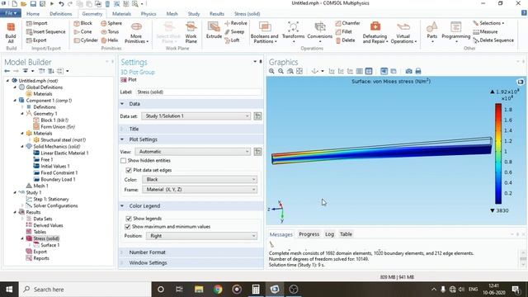Select Surface 1 under Stress (solid)
Viewport: 528px width, 297px height.
click(x=46, y=245)
